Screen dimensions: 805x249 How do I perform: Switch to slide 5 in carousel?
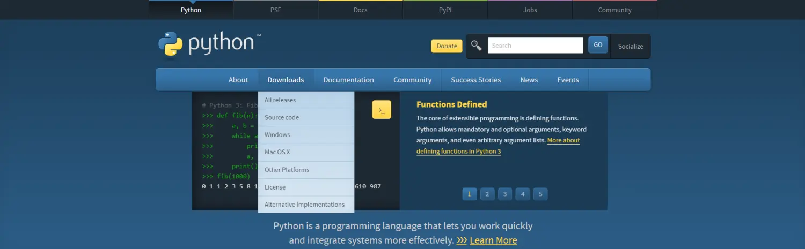click(x=540, y=194)
